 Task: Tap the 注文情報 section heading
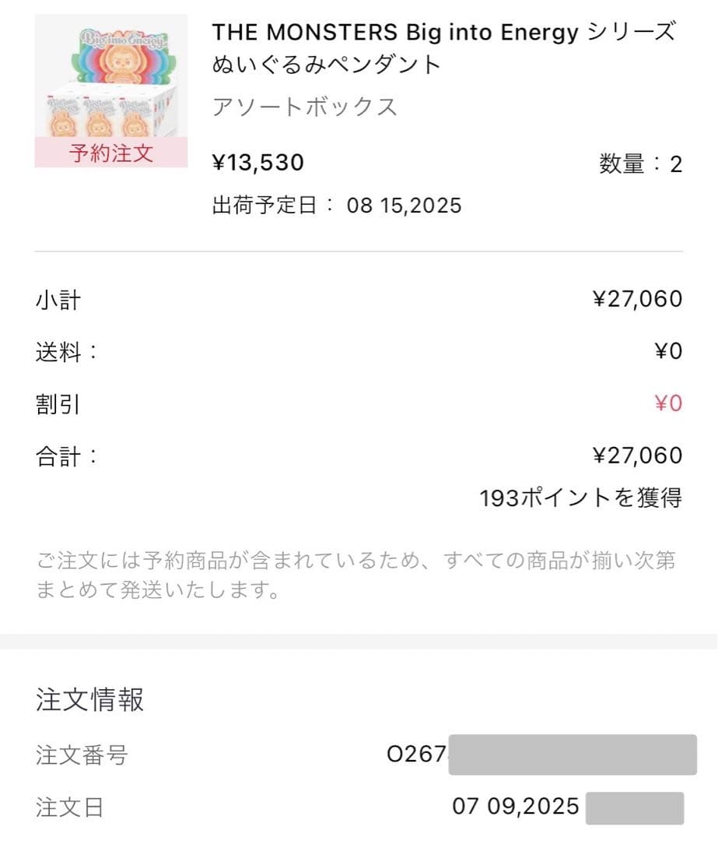tap(90, 699)
